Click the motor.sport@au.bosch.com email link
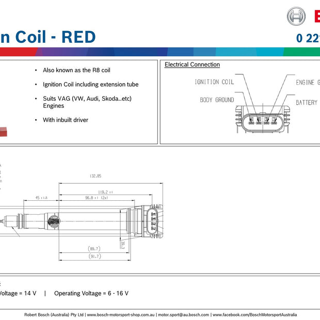320x320 pixels. (x=183, y=315)
